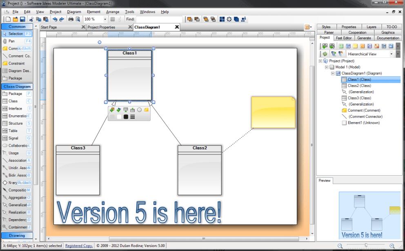Toggle the grid display button in toolbar
405x251 pixels.
pos(113,19)
